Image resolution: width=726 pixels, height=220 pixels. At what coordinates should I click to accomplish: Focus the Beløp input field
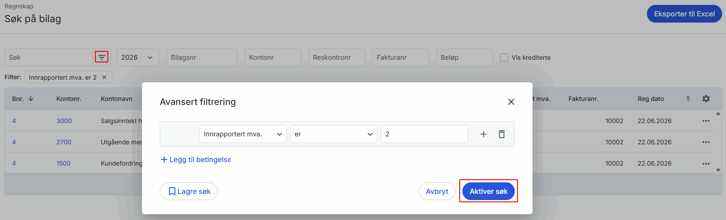pyautogui.click(x=465, y=58)
